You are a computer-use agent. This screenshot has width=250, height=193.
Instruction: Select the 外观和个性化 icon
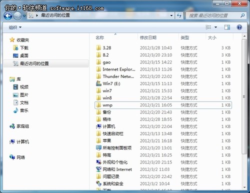click(98, 162)
